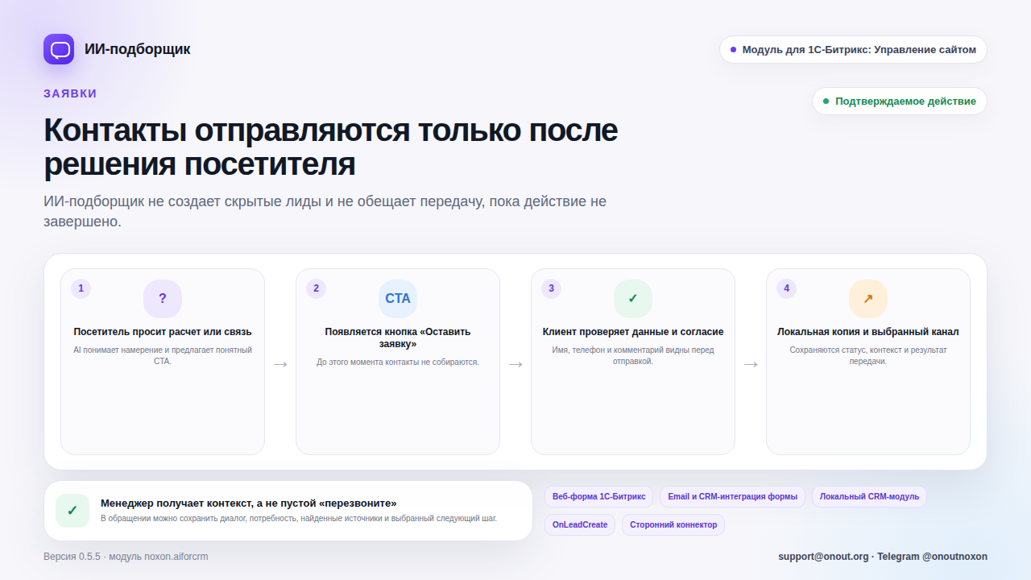Screen dimensions: 1031x580
Task: Click the text AI понимает намерение и предлагает понятный CTA
Action: (x=163, y=355)
